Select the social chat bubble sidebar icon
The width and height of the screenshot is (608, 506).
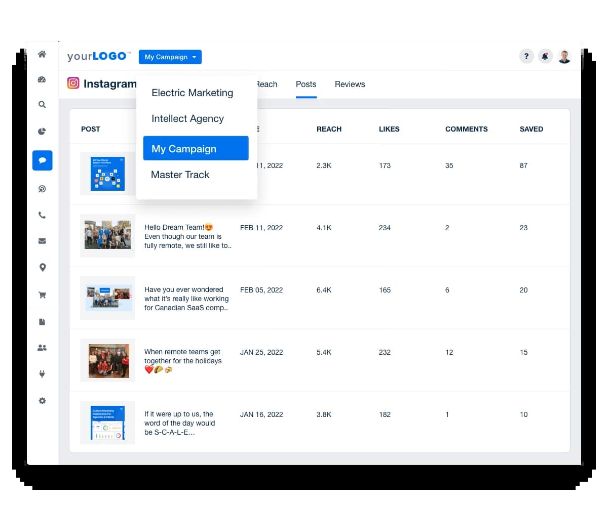(x=43, y=160)
